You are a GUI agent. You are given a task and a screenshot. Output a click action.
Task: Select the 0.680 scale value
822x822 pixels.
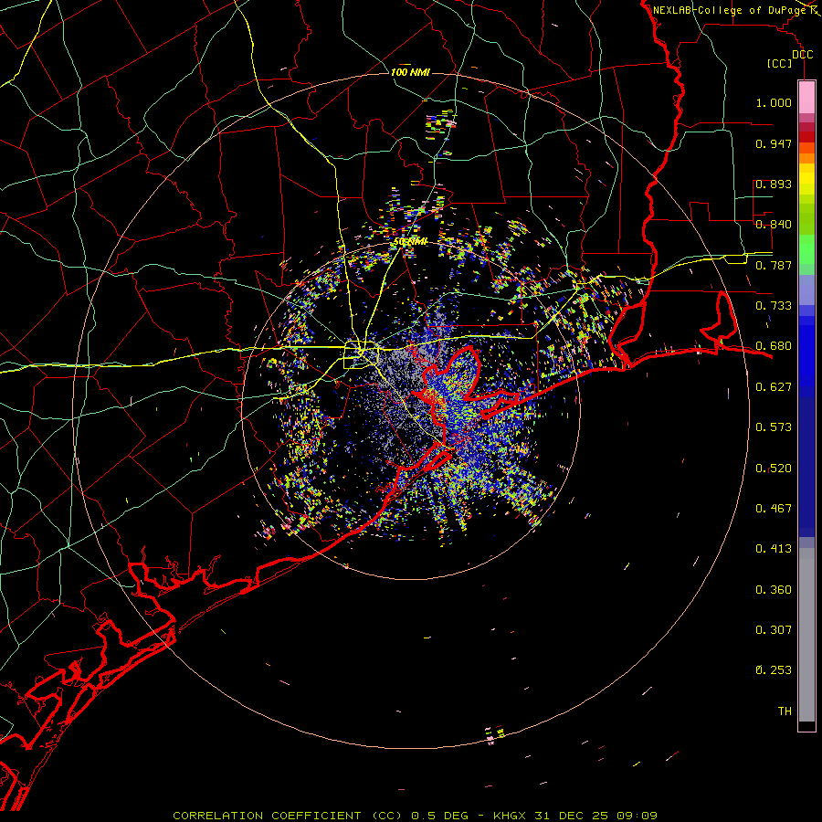click(774, 346)
